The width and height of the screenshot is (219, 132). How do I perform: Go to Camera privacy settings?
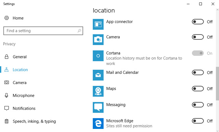point(20,83)
